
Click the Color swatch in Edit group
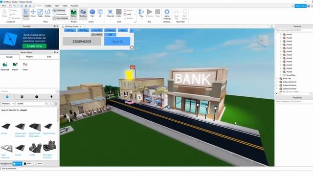click(x=119, y=12)
